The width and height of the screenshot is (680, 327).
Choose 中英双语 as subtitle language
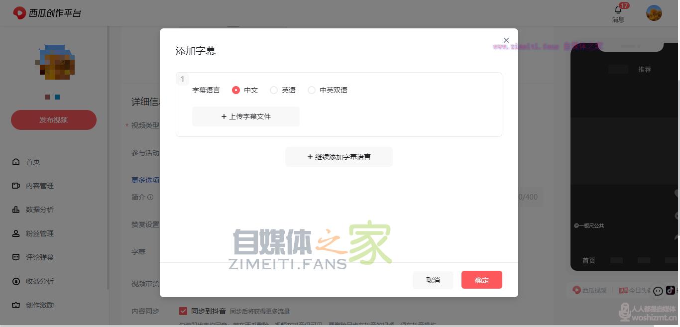tap(312, 90)
